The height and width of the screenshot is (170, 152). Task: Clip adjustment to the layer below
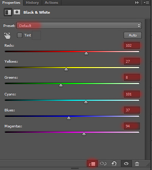point(92,164)
